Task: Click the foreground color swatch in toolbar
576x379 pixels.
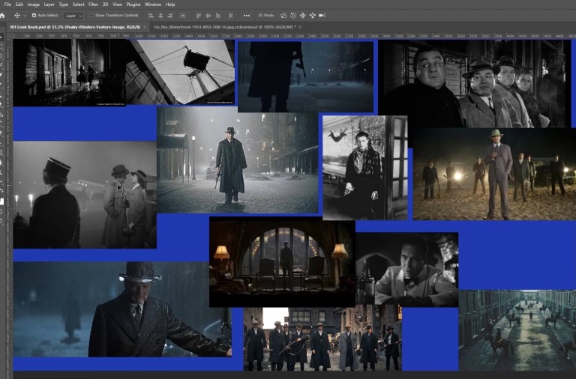Action: [2, 200]
